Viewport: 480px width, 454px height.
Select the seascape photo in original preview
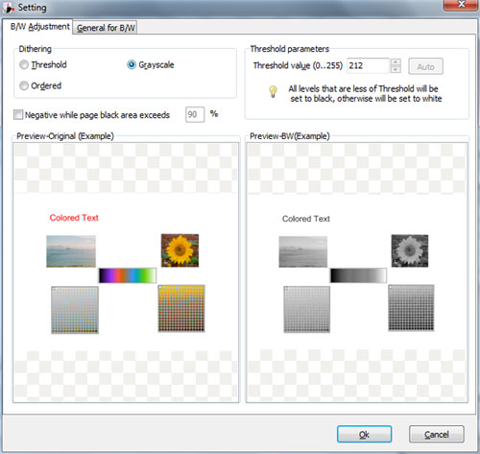click(71, 251)
